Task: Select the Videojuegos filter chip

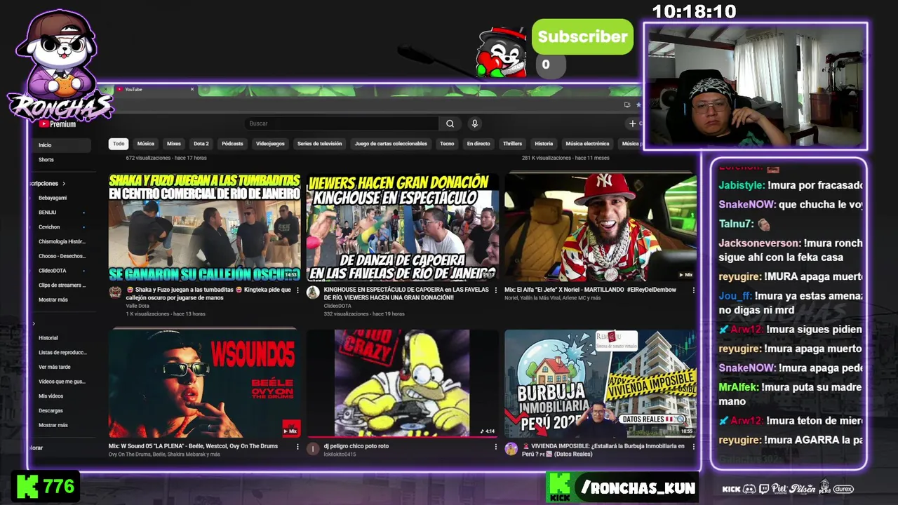Action: [270, 144]
